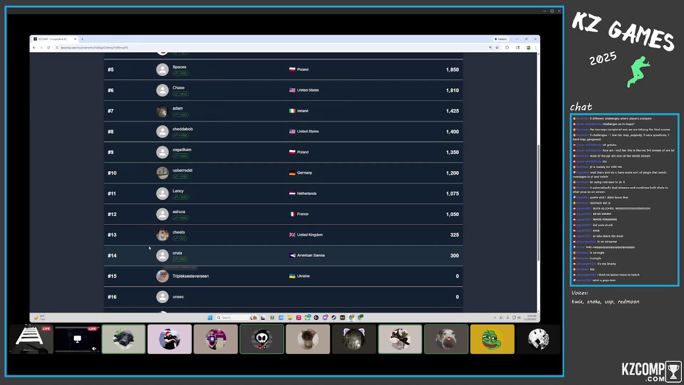Viewport: 684px width, 385px height.
Task: Click player name Lancy in row #11
Action: coord(178,191)
